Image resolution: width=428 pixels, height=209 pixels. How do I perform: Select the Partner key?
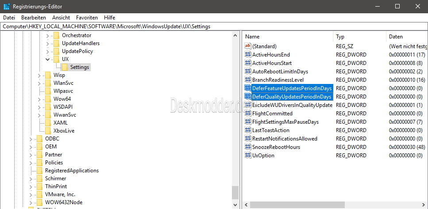[x=54, y=155]
